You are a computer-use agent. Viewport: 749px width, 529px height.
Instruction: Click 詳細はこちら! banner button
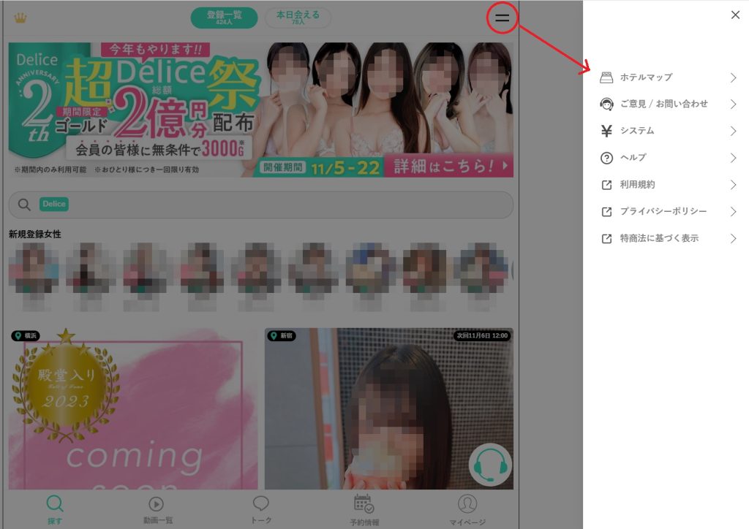[x=453, y=166]
